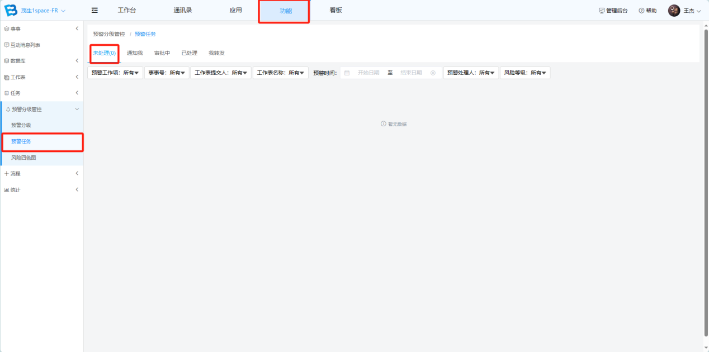Click the calendar icon in 预警时间

click(x=347, y=73)
